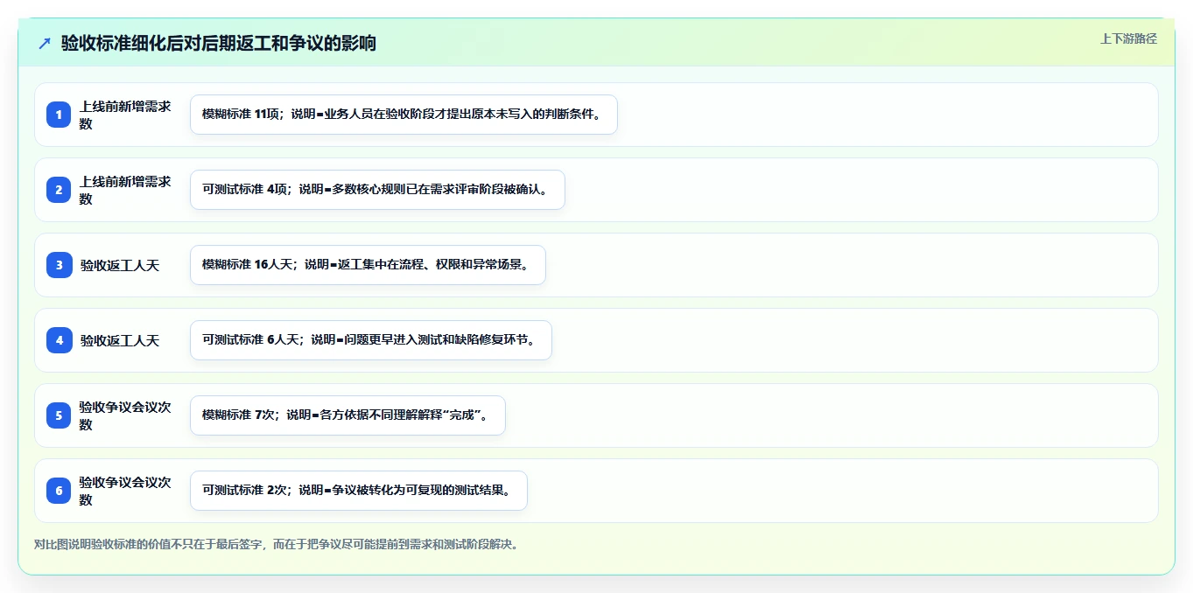Select step badge number 3
This screenshot has width=1193, height=593.
[x=59, y=265]
